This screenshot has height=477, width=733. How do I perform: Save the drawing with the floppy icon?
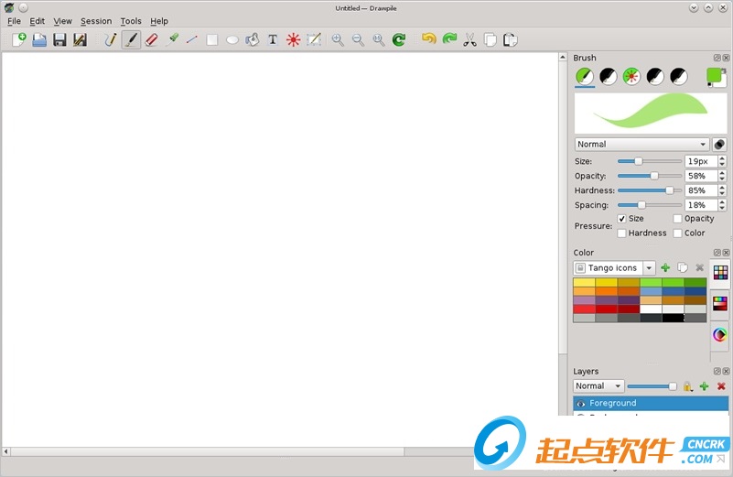click(x=59, y=39)
